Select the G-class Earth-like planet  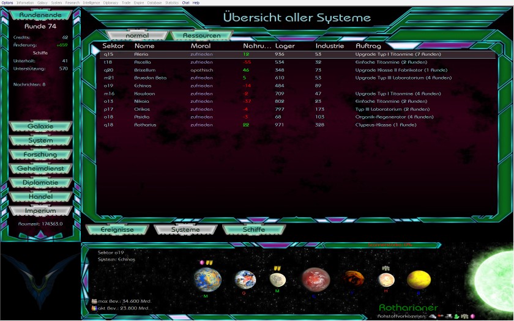pyautogui.click(x=245, y=280)
